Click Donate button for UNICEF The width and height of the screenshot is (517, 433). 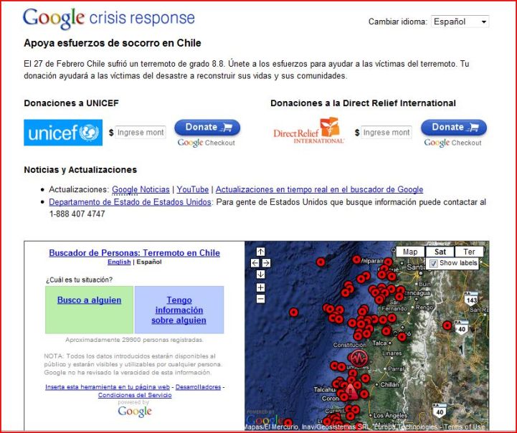coord(207,127)
